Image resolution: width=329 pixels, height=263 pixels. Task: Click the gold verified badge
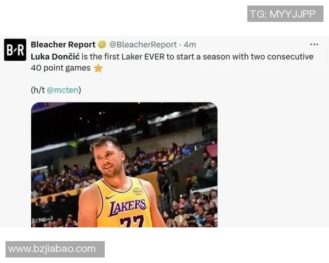[102, 44]
